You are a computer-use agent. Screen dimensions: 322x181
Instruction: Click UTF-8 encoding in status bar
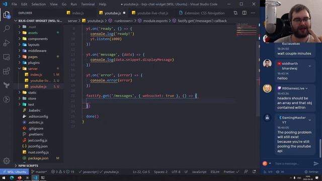[176, 172]
